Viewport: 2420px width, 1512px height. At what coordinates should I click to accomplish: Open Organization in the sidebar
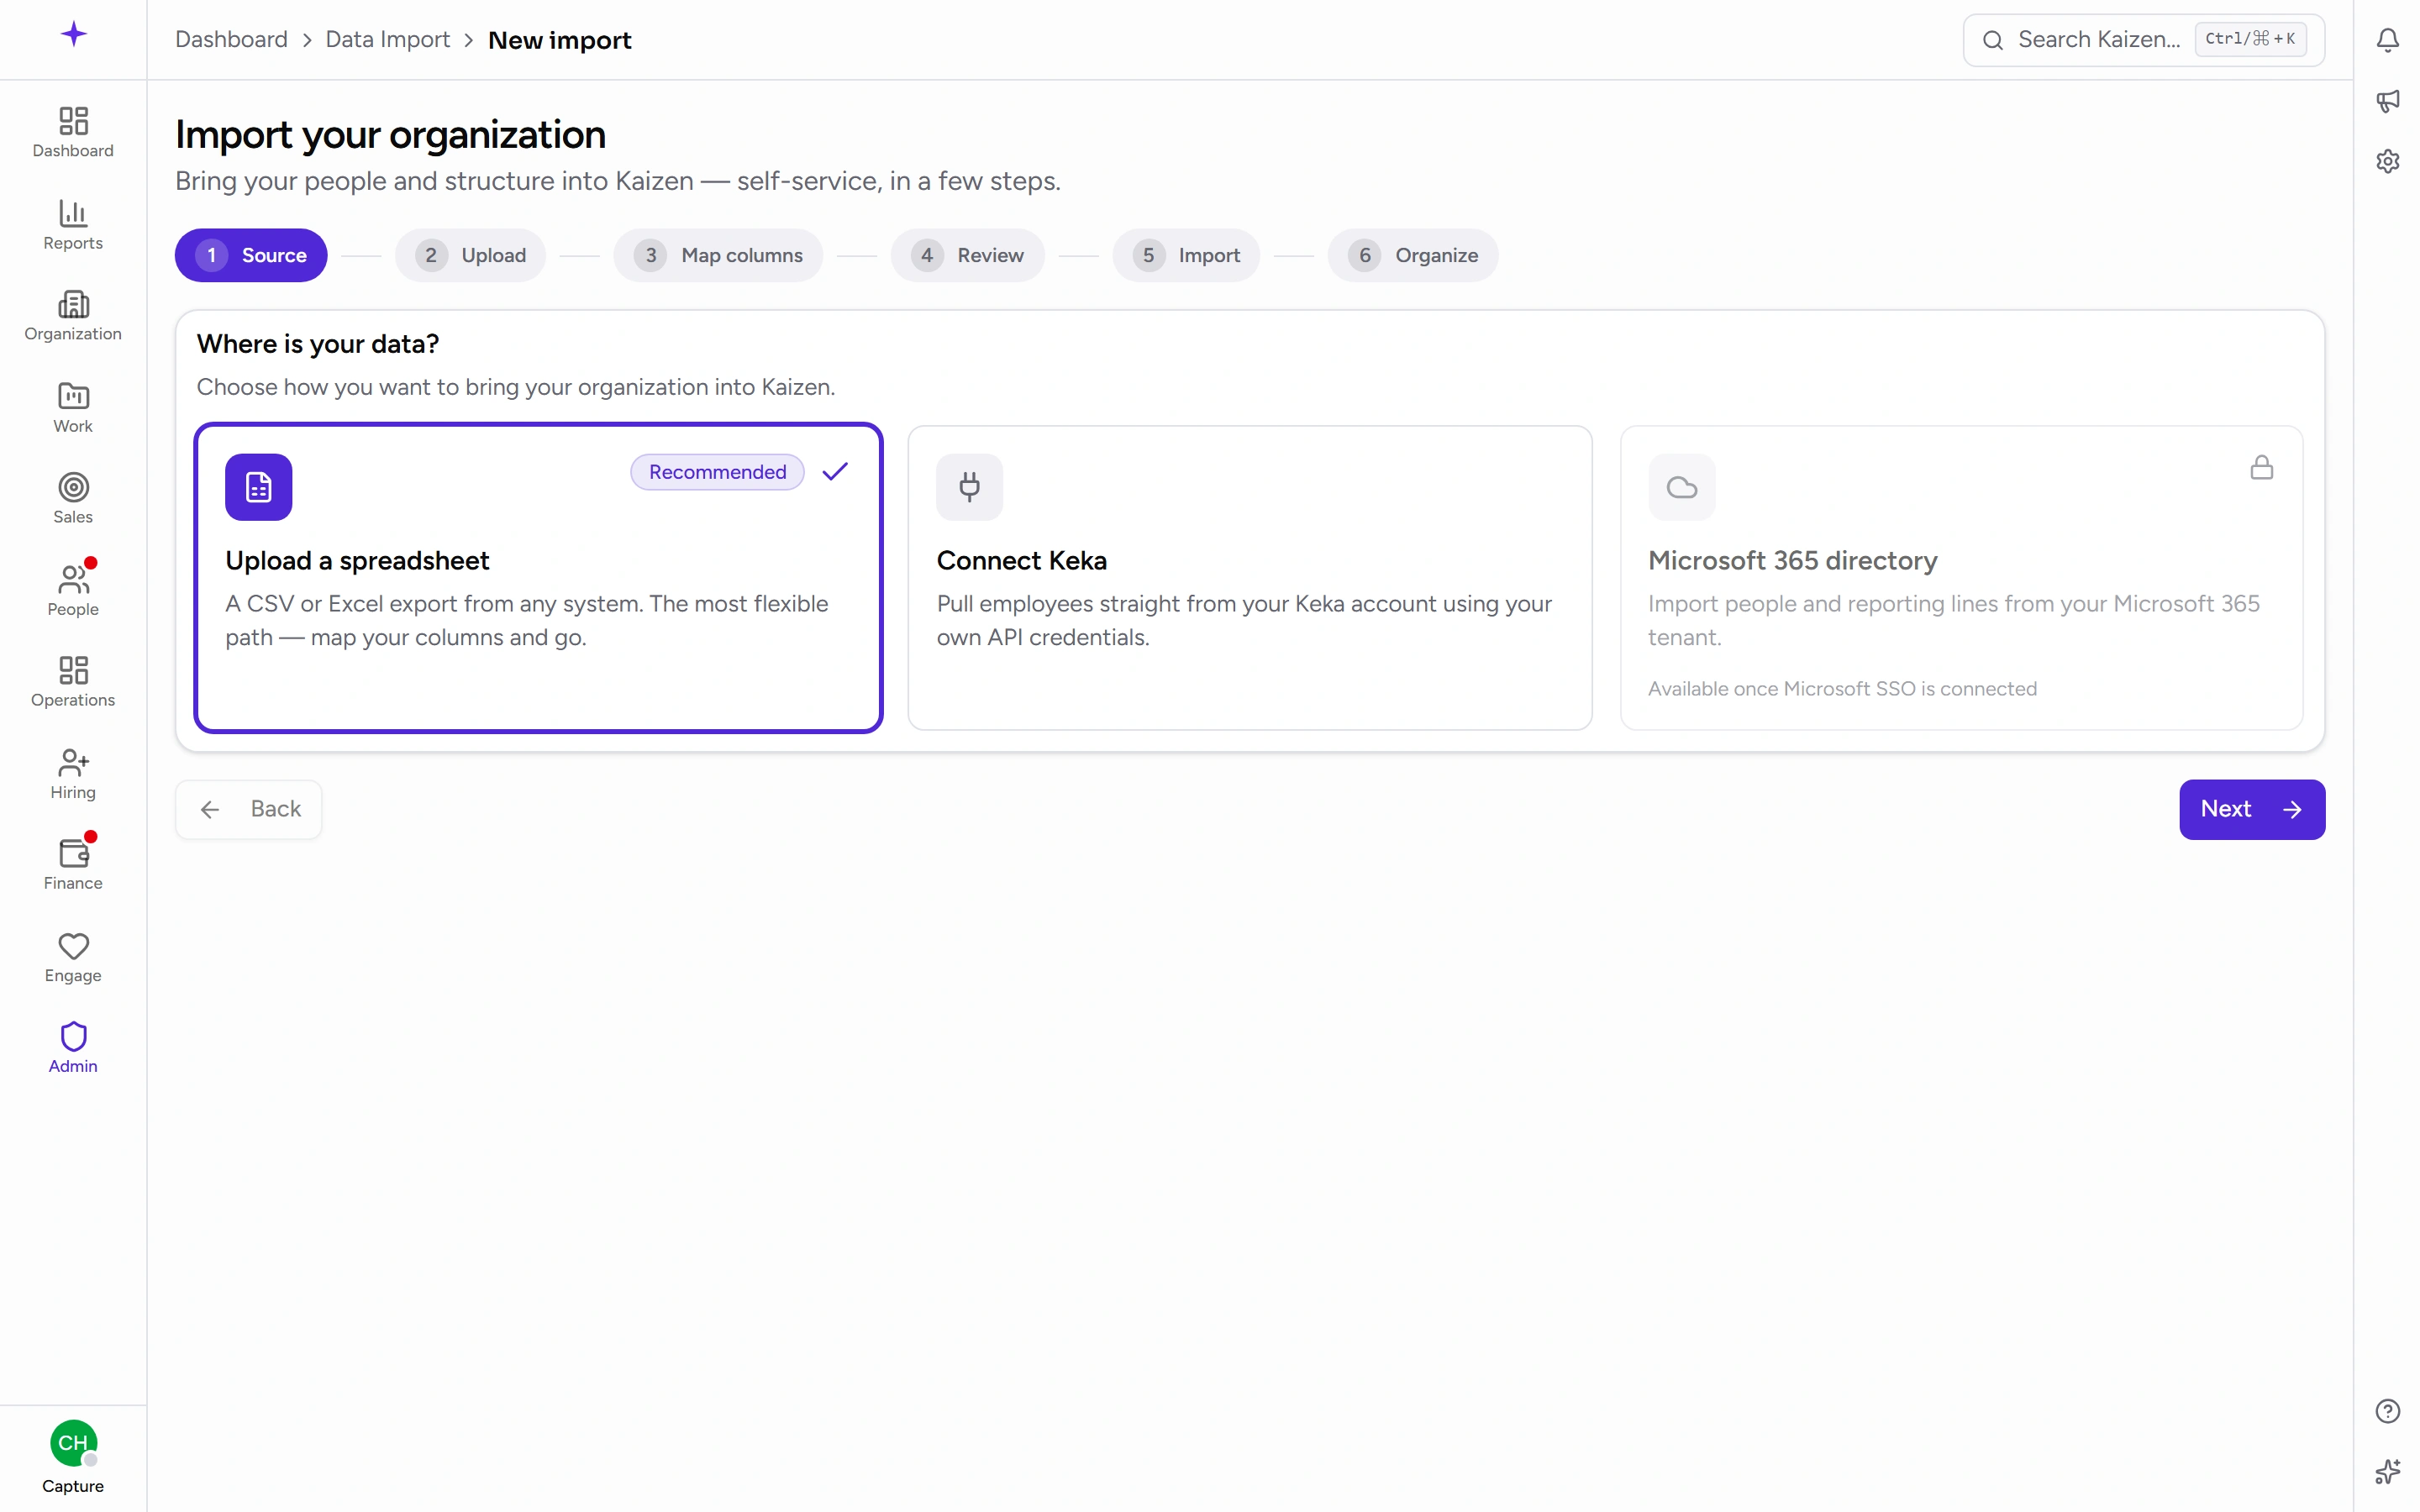73,315
